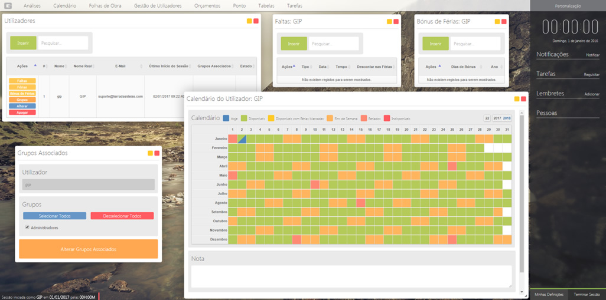Screen dimensions: 606x300
Task: Click Alterar Grupos Associados button
Action: [x=88, y=249]
